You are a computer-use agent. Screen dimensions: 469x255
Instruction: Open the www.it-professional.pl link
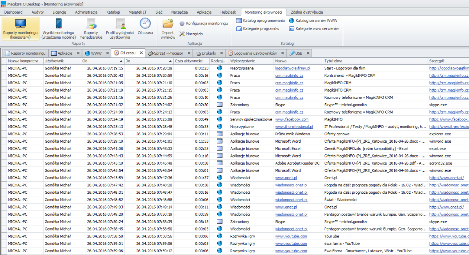tap(294, 127)
